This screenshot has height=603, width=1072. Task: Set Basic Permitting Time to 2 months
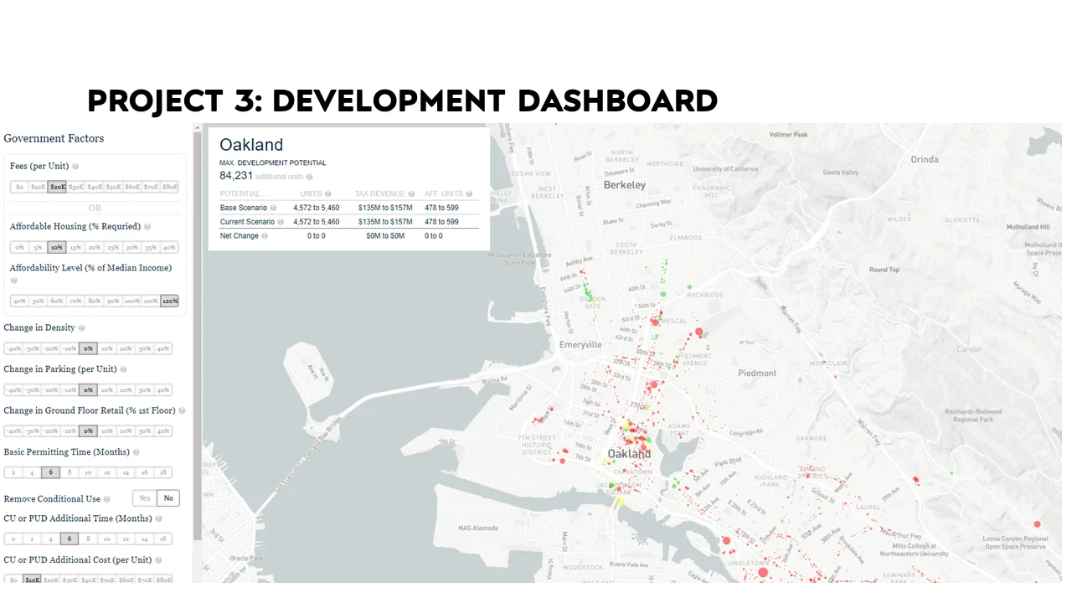pos(13,472)
